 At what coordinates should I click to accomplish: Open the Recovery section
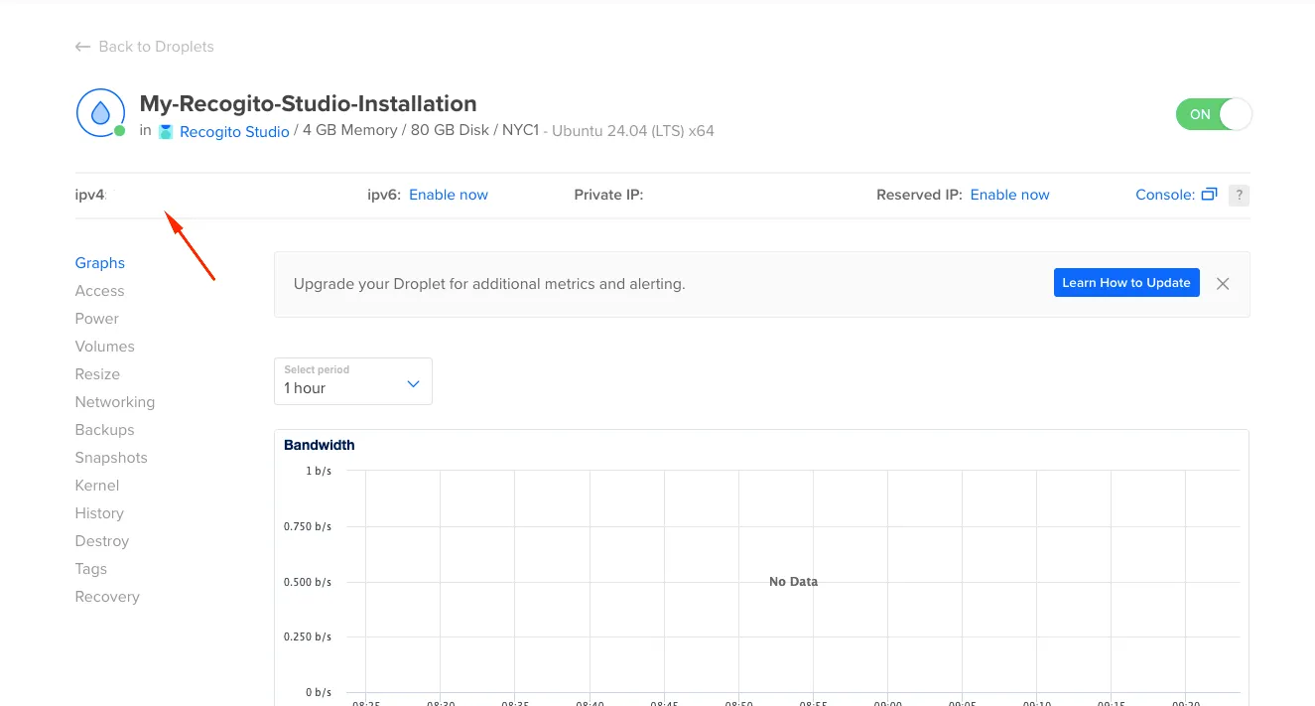click(107, 597)
